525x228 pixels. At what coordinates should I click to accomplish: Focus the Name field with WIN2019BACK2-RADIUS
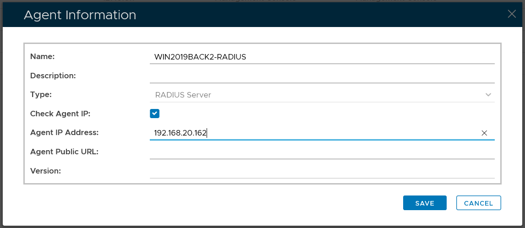tap(321, 57)
